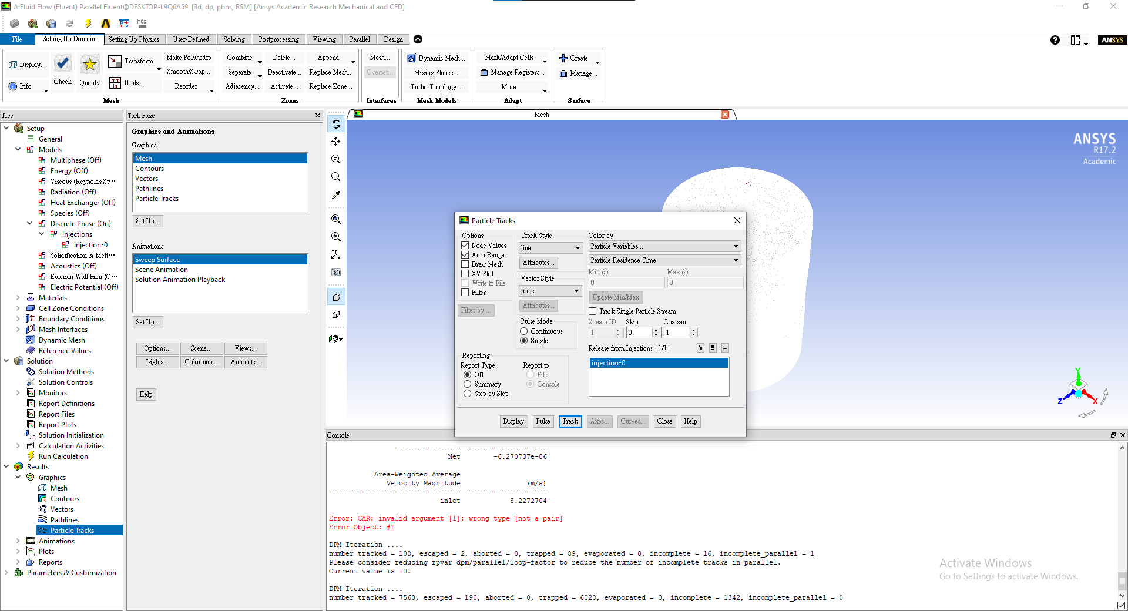Open the Vector Style none dropdown
The height and width of the screenshot is (611, 1128).
tap(550, 291)
